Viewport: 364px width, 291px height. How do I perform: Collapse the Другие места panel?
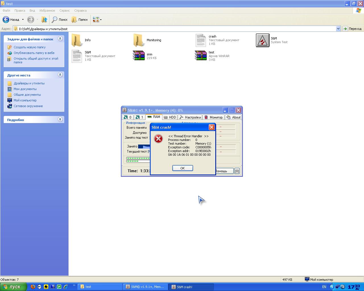tap(60, 75)
